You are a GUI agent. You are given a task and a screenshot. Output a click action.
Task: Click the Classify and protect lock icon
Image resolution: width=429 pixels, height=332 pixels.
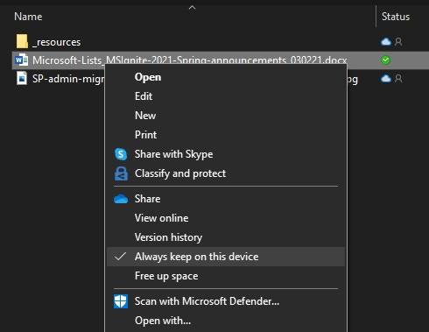click(x=121, y=173)
